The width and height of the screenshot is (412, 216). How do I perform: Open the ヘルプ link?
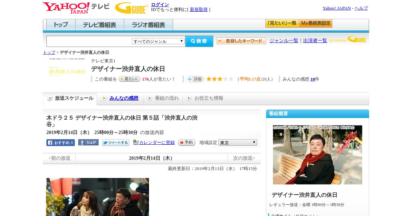(x=361, y=8)
